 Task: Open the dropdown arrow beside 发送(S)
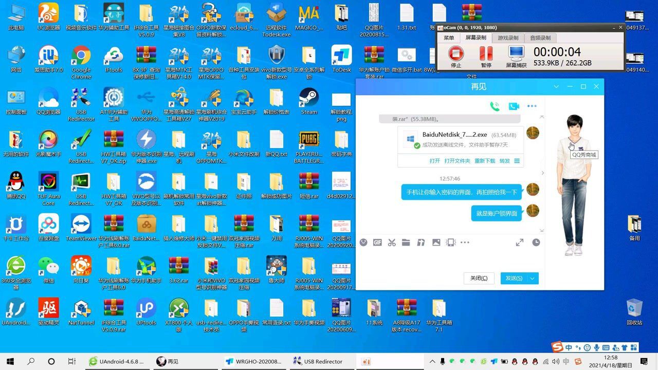pyautogui.click(x=533, y=278)
